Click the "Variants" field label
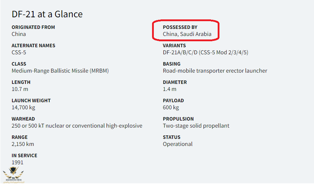The image size is (314, 184). [x=174, y=45]
